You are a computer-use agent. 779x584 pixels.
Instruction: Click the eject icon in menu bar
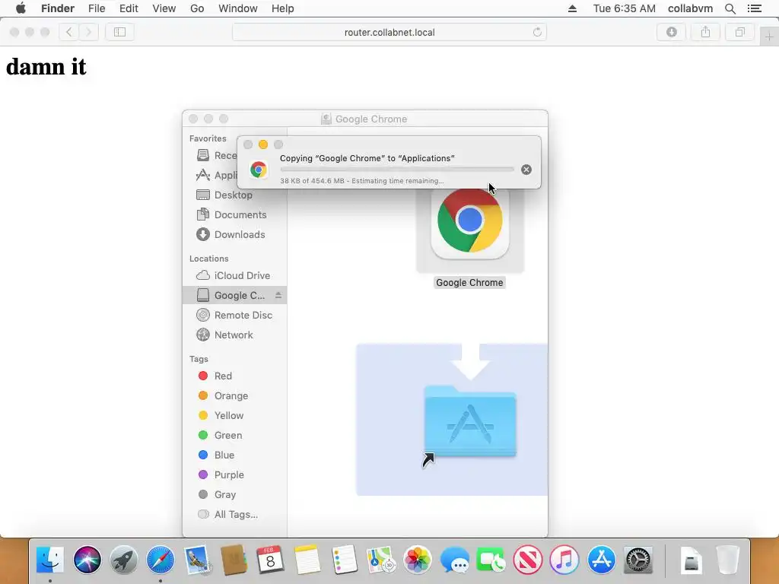[x=572, y=8]
